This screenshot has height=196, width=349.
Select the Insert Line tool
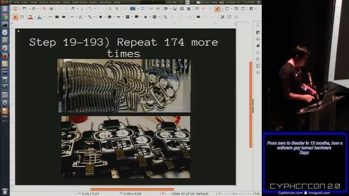pyautogui.click(x=50, y=17)
